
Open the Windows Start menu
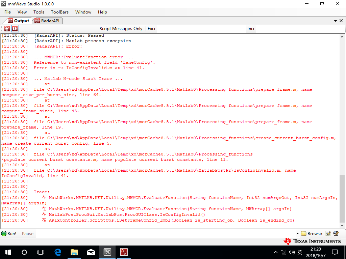pyautogui.click(x=8, y=252)
